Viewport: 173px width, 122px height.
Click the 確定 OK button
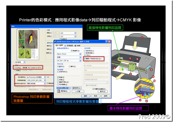click(86, 96)
